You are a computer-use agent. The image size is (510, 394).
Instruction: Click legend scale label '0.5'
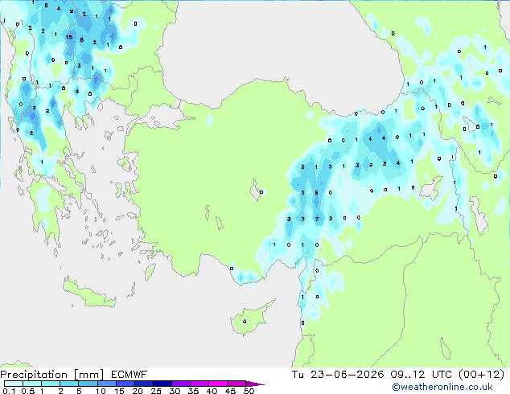tap(28, 391)
